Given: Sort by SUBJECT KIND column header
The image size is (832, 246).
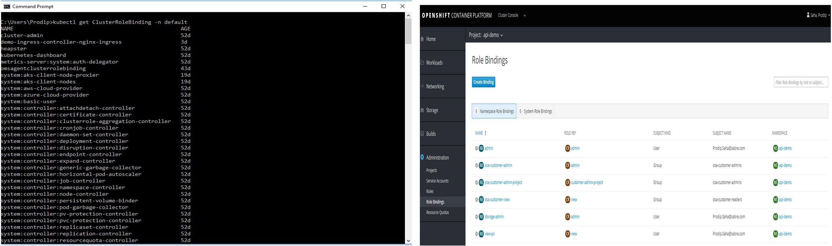Looking at the screenshot, I should (x=662, y=133).
